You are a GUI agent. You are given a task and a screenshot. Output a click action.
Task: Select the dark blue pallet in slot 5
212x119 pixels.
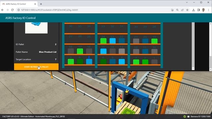coord(113,61)
